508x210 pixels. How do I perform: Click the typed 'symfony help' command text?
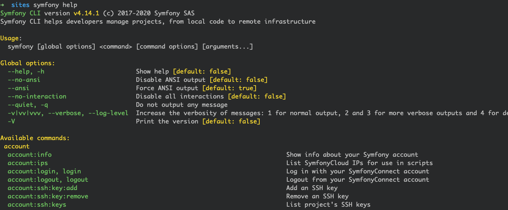point(55,5)
